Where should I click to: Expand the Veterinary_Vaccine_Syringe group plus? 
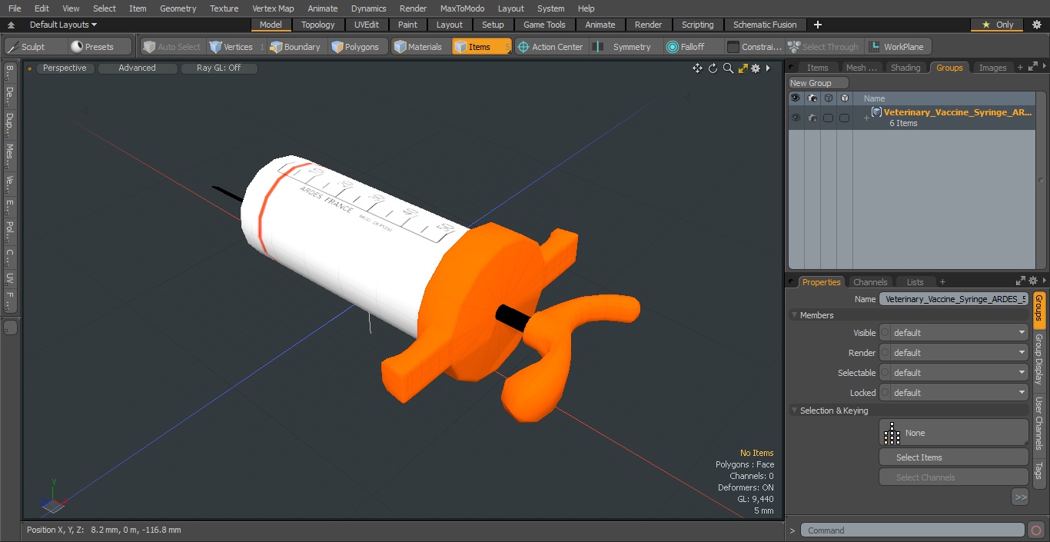[x=866, y=118]
